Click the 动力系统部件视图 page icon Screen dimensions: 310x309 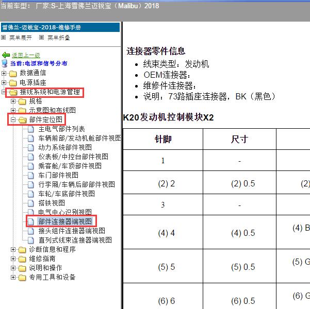[x=30, y=147]
